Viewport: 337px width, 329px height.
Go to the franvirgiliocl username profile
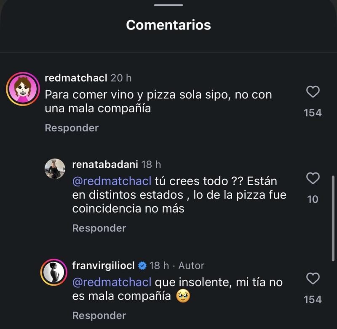(104, 265)
